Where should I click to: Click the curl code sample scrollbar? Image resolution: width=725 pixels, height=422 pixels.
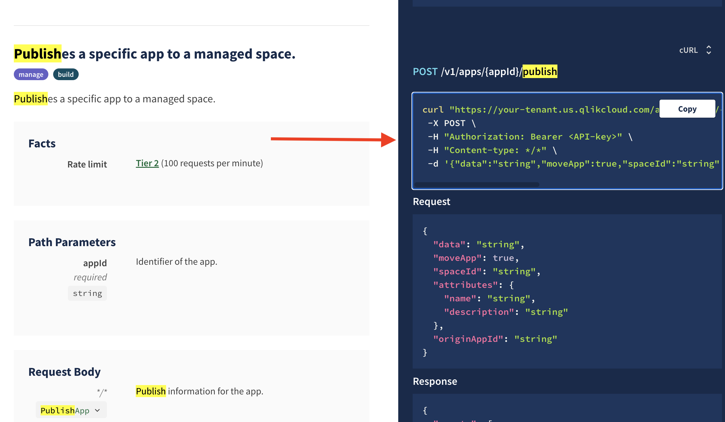click(477, 185)
